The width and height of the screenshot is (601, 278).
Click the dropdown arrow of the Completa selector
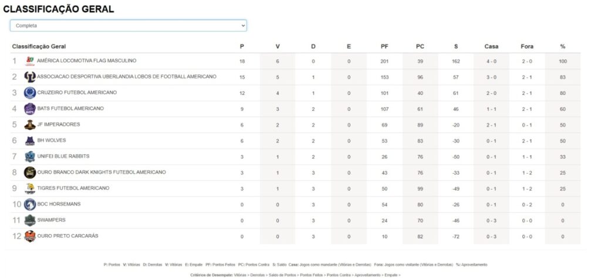(242, 26)
